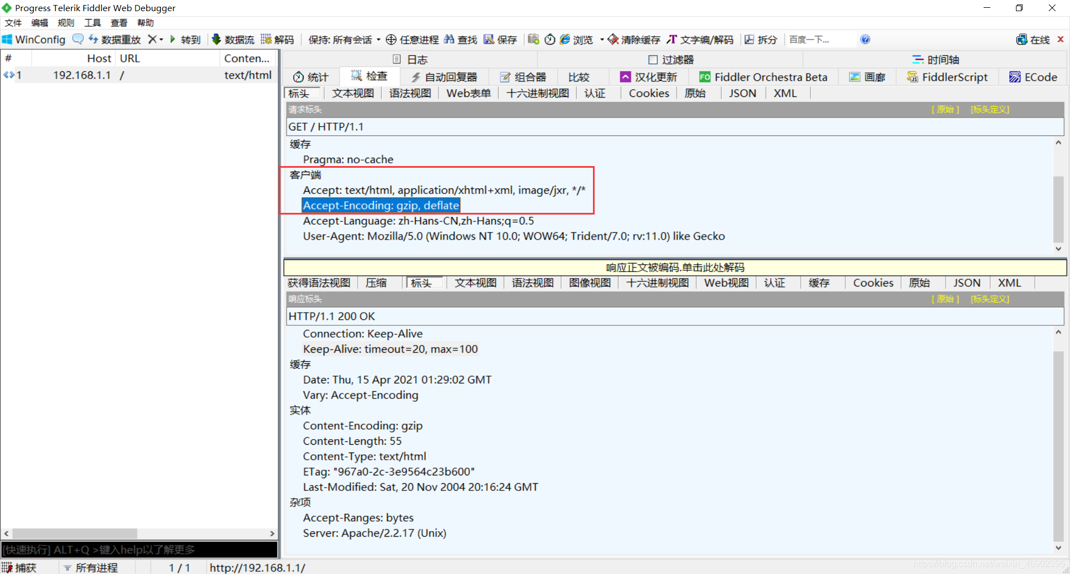Image resolution: width=1070 pixels, height=574 pixels.
Task: Click the Capturing (捕获) status bar toggle
Action: tap(20, 567)
